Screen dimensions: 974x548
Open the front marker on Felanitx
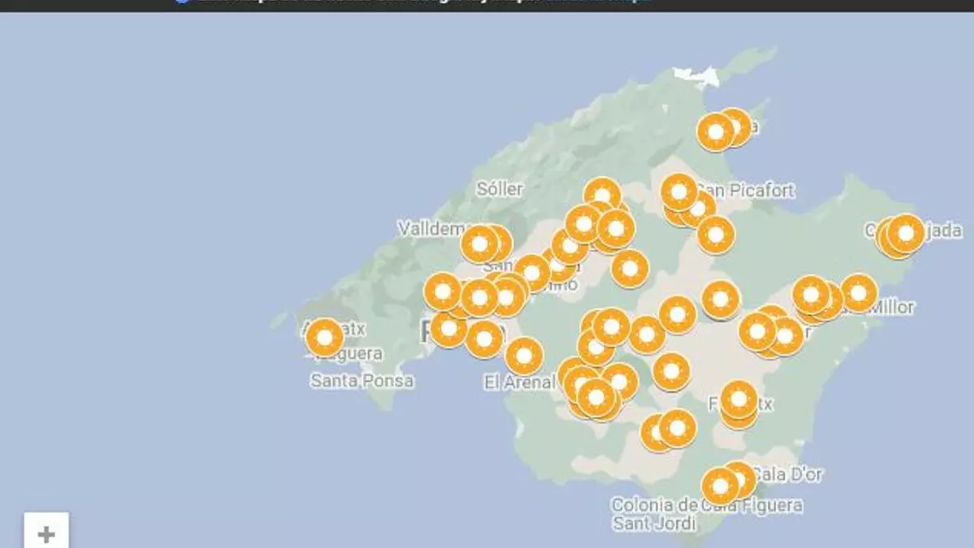[x=739, y=399]
